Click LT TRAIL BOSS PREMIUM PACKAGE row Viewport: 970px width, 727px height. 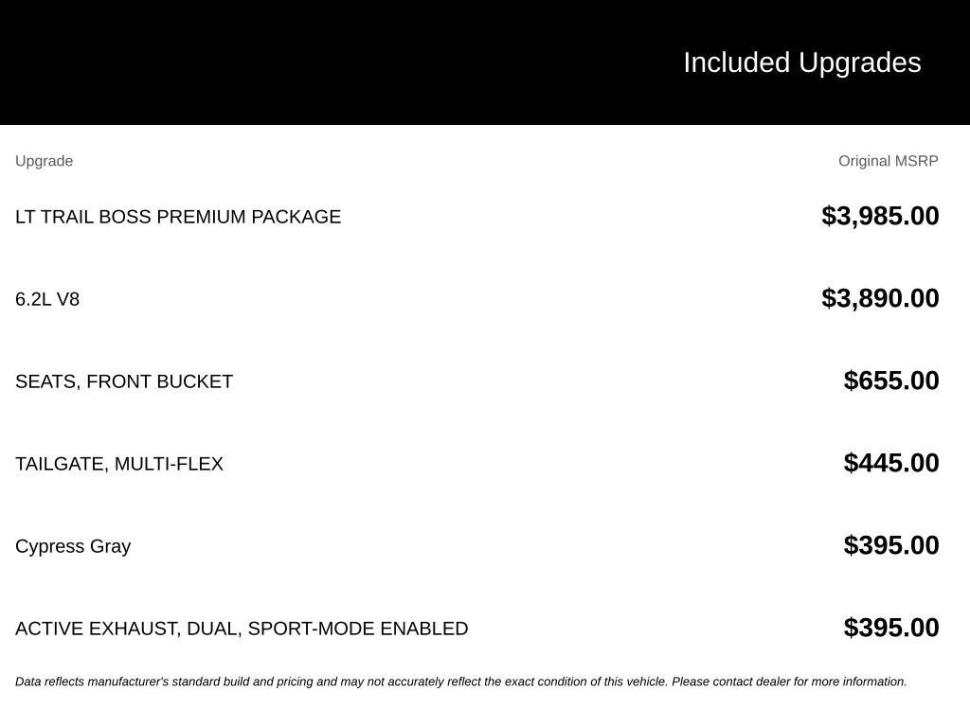477,217
